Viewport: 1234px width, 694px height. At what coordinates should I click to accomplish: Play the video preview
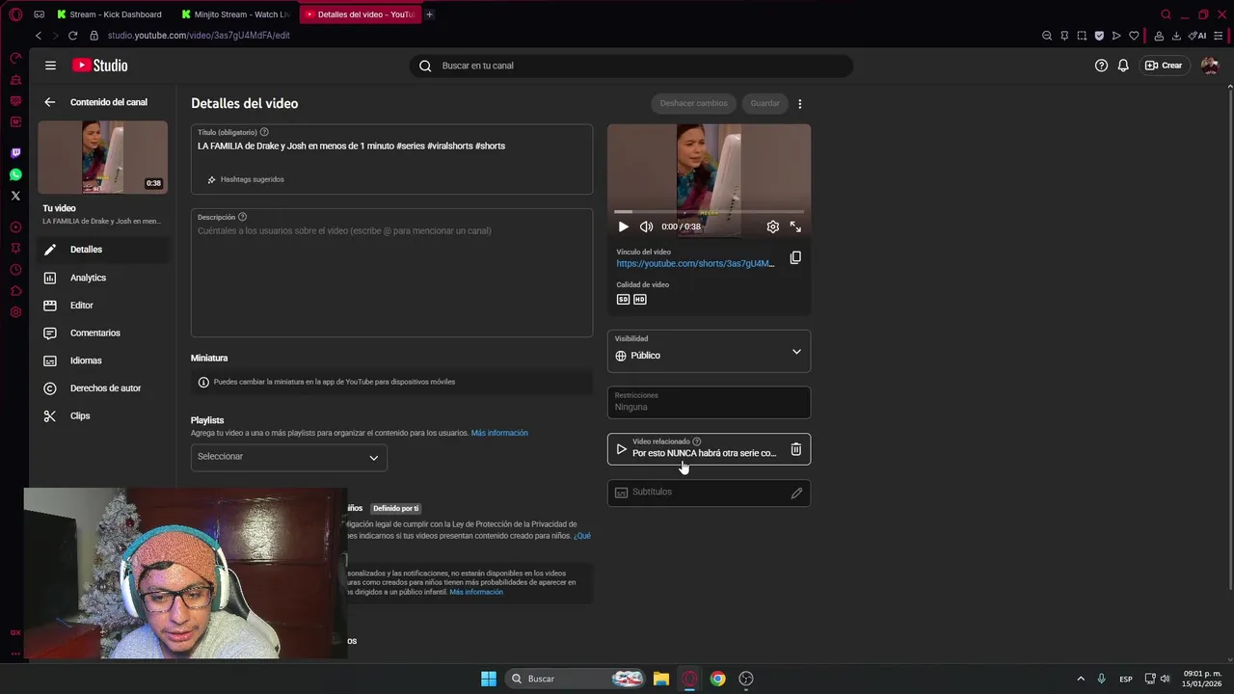point(623,227)
